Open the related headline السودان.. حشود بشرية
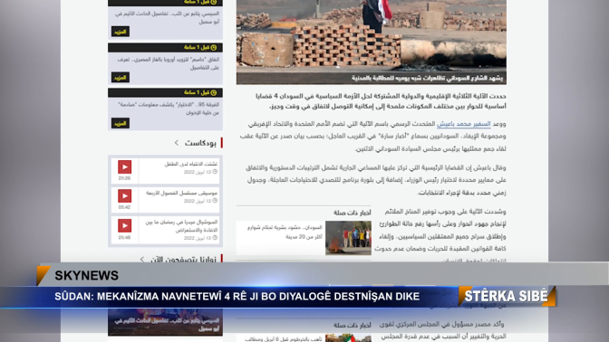The height and width of the screenshot is (342, 609). click(285, 232)
